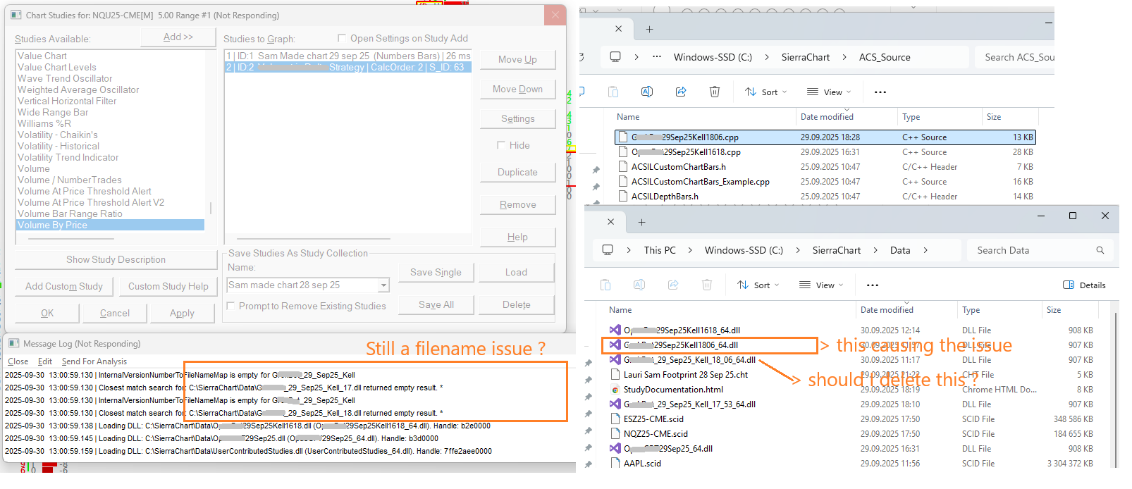This screenshot has height=489, width=1132.
Task: Click Search ACS_Source field
Action: pyautogui.click(x=1015, y=57)
